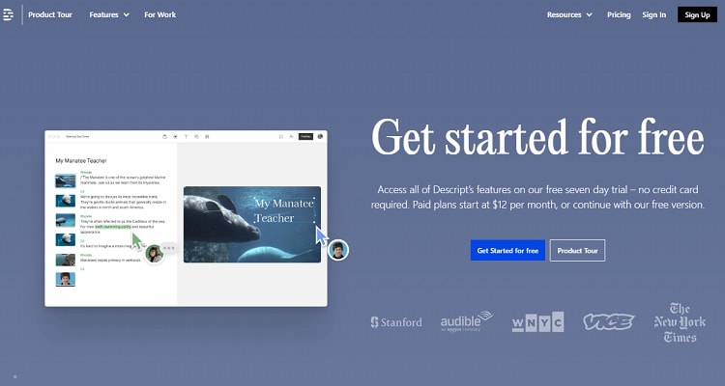Click the outlined Product Tour button
The width and height of the screenshot is (725, 386).
(x=577, y=250)
